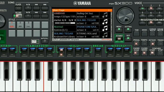This screenshot has height=92, width=164.
Task: Click the TRANS button
Action: click(x=160, y=44)
